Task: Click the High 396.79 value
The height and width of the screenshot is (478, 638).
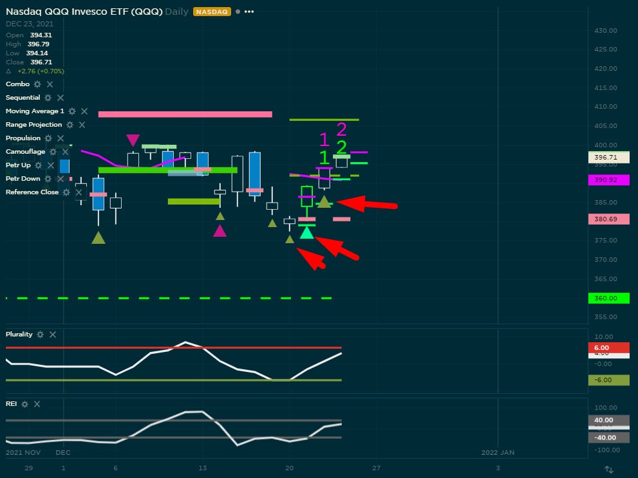Action: (x=38, y=44)
